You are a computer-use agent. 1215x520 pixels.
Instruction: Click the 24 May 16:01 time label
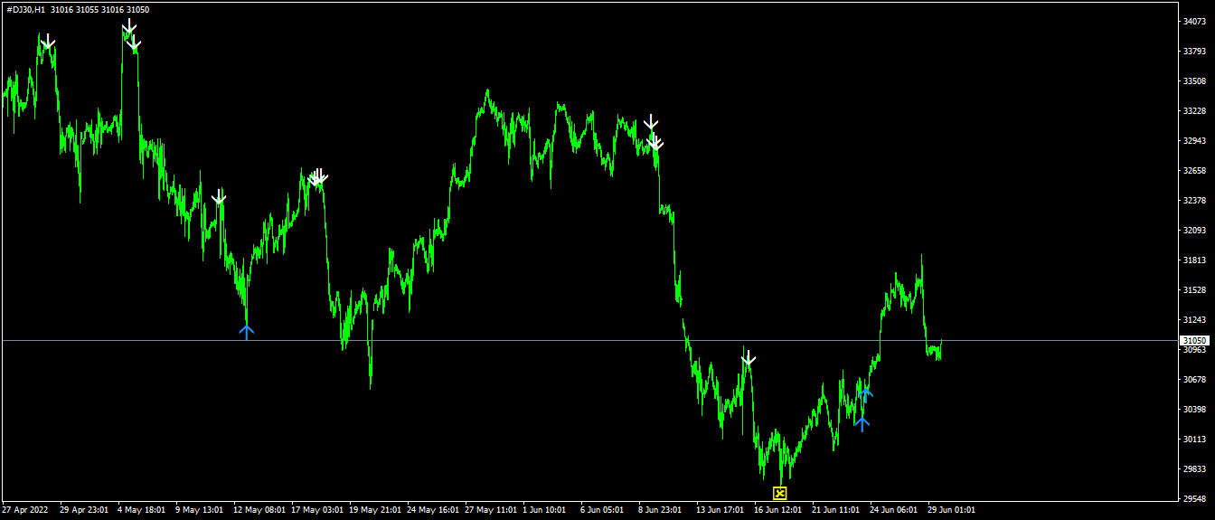433,509
